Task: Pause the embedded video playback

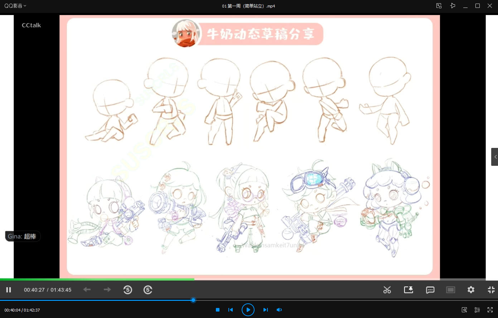Action: tap(9, 290)
